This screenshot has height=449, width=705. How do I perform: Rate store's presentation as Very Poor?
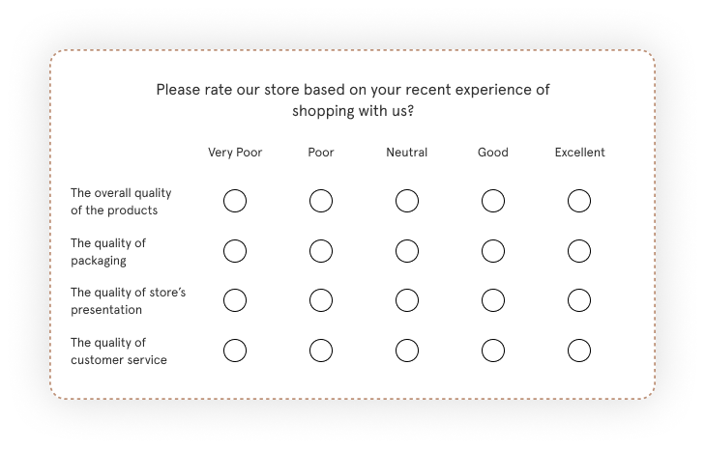(x=235, y=300)
